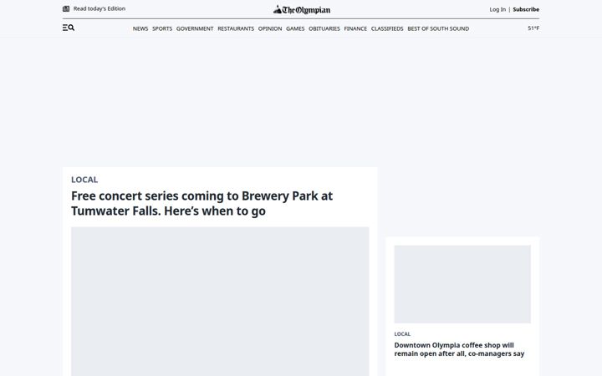Open Read today's Edition link

[99, 8]
